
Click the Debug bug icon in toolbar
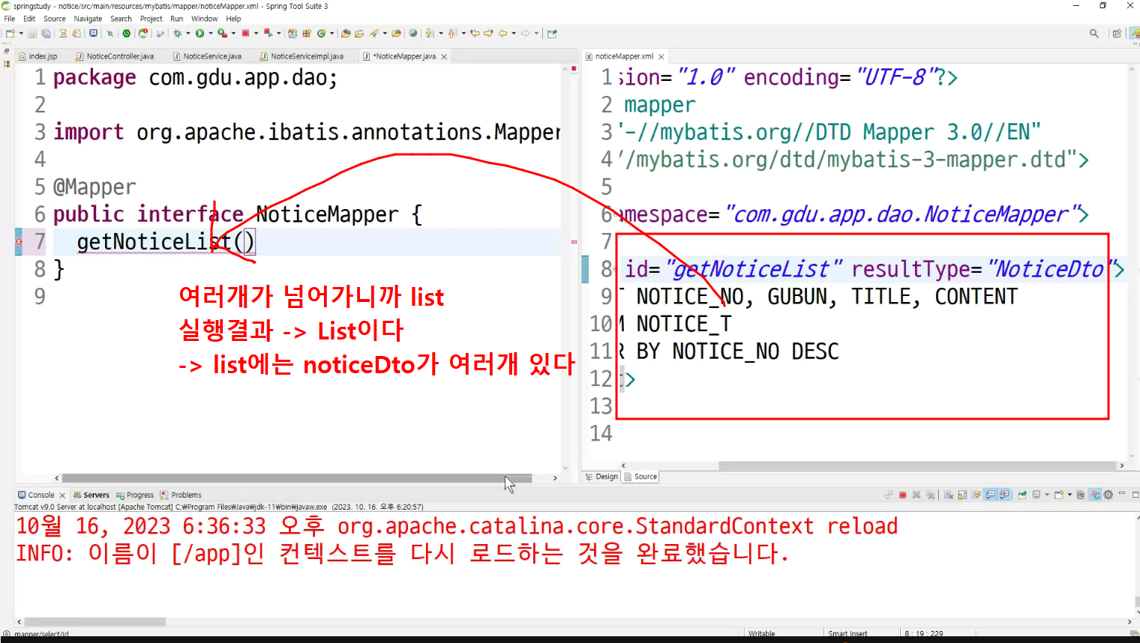(x=177, y=34)
